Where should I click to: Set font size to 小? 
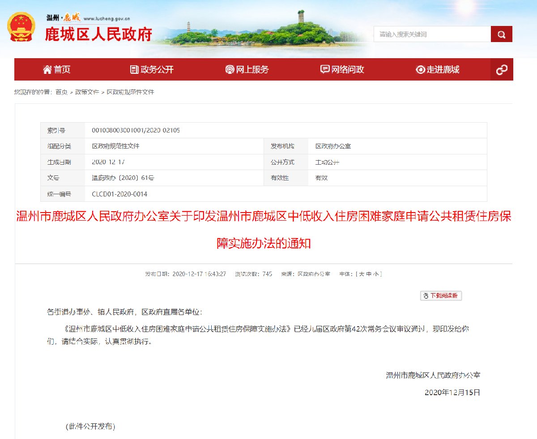(375, 274)
